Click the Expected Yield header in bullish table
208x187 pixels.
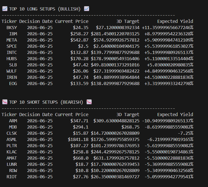[175, 21]
